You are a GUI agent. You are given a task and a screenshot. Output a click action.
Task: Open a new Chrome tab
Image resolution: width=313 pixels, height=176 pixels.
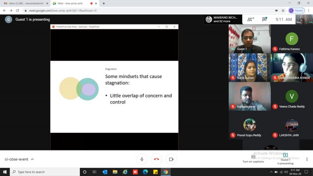104,4
